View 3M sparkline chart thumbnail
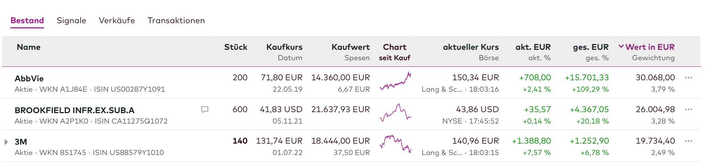The height and width of the screenshot is (163, 707). (x=395, y=144)
